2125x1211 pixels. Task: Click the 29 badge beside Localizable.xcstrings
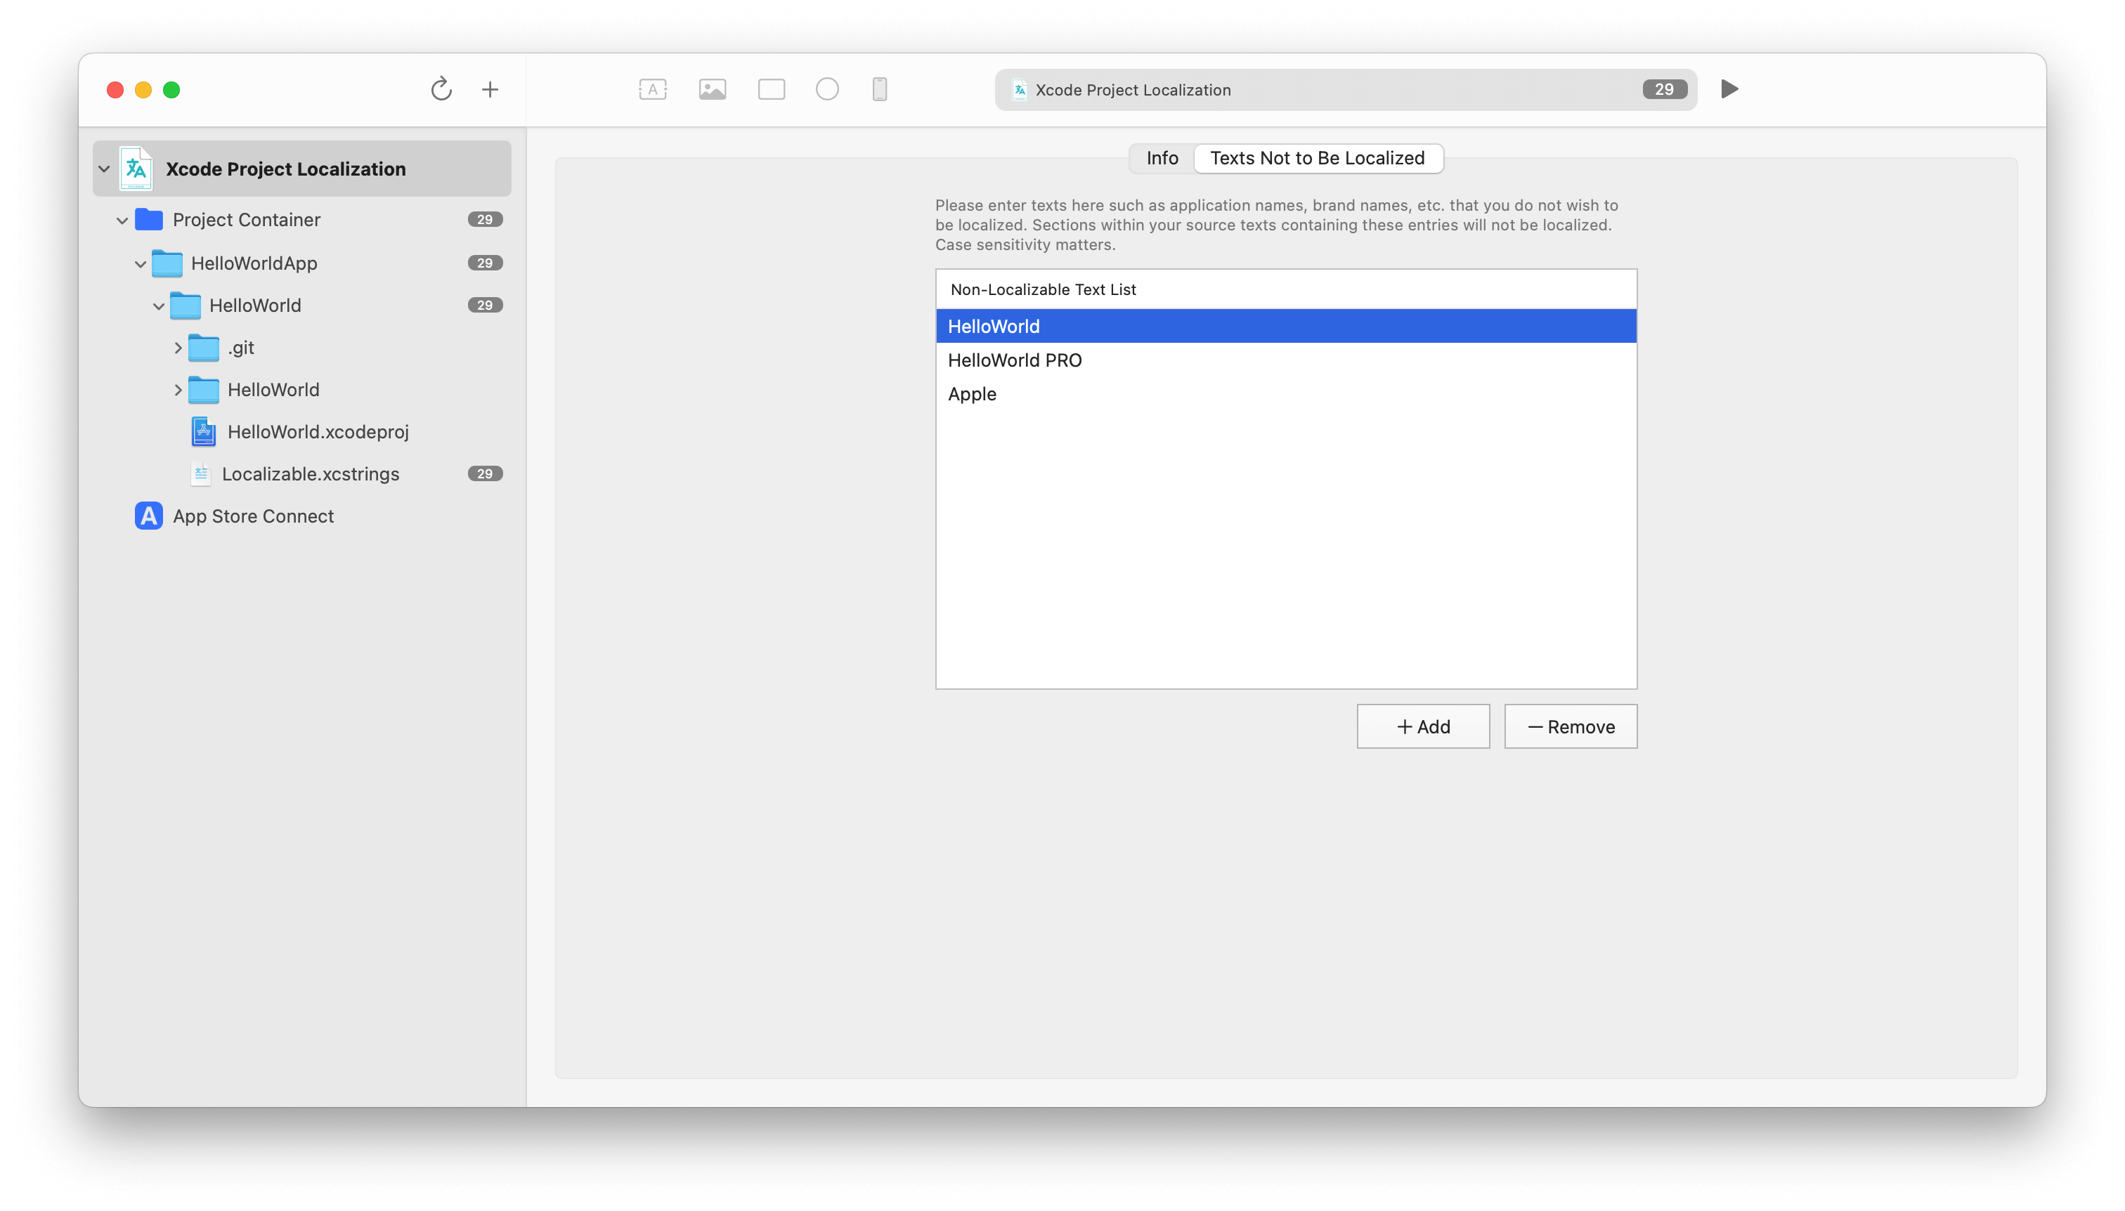[485, 474]
